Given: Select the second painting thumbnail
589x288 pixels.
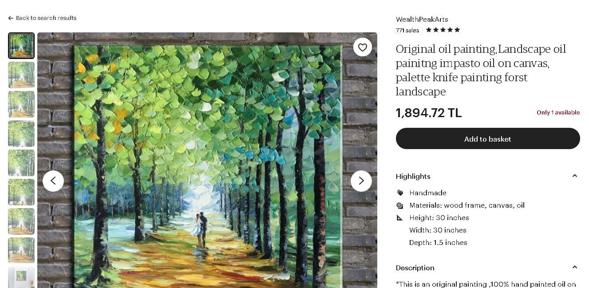Looking at the screenshot, I should click(x=21, y=75).
